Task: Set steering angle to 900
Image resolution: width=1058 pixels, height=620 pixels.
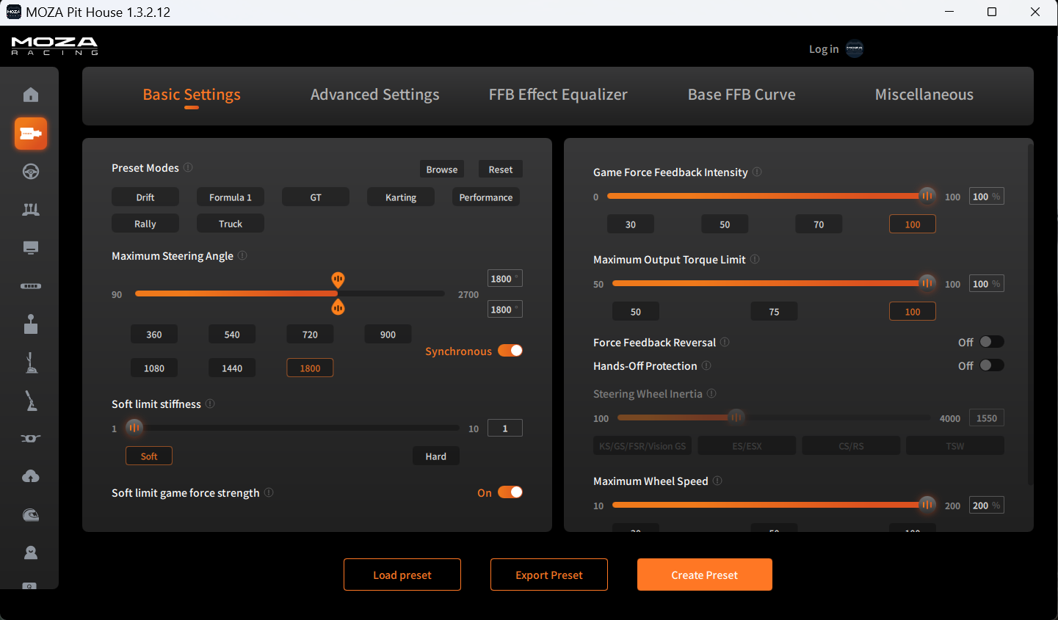Action: 388,335
